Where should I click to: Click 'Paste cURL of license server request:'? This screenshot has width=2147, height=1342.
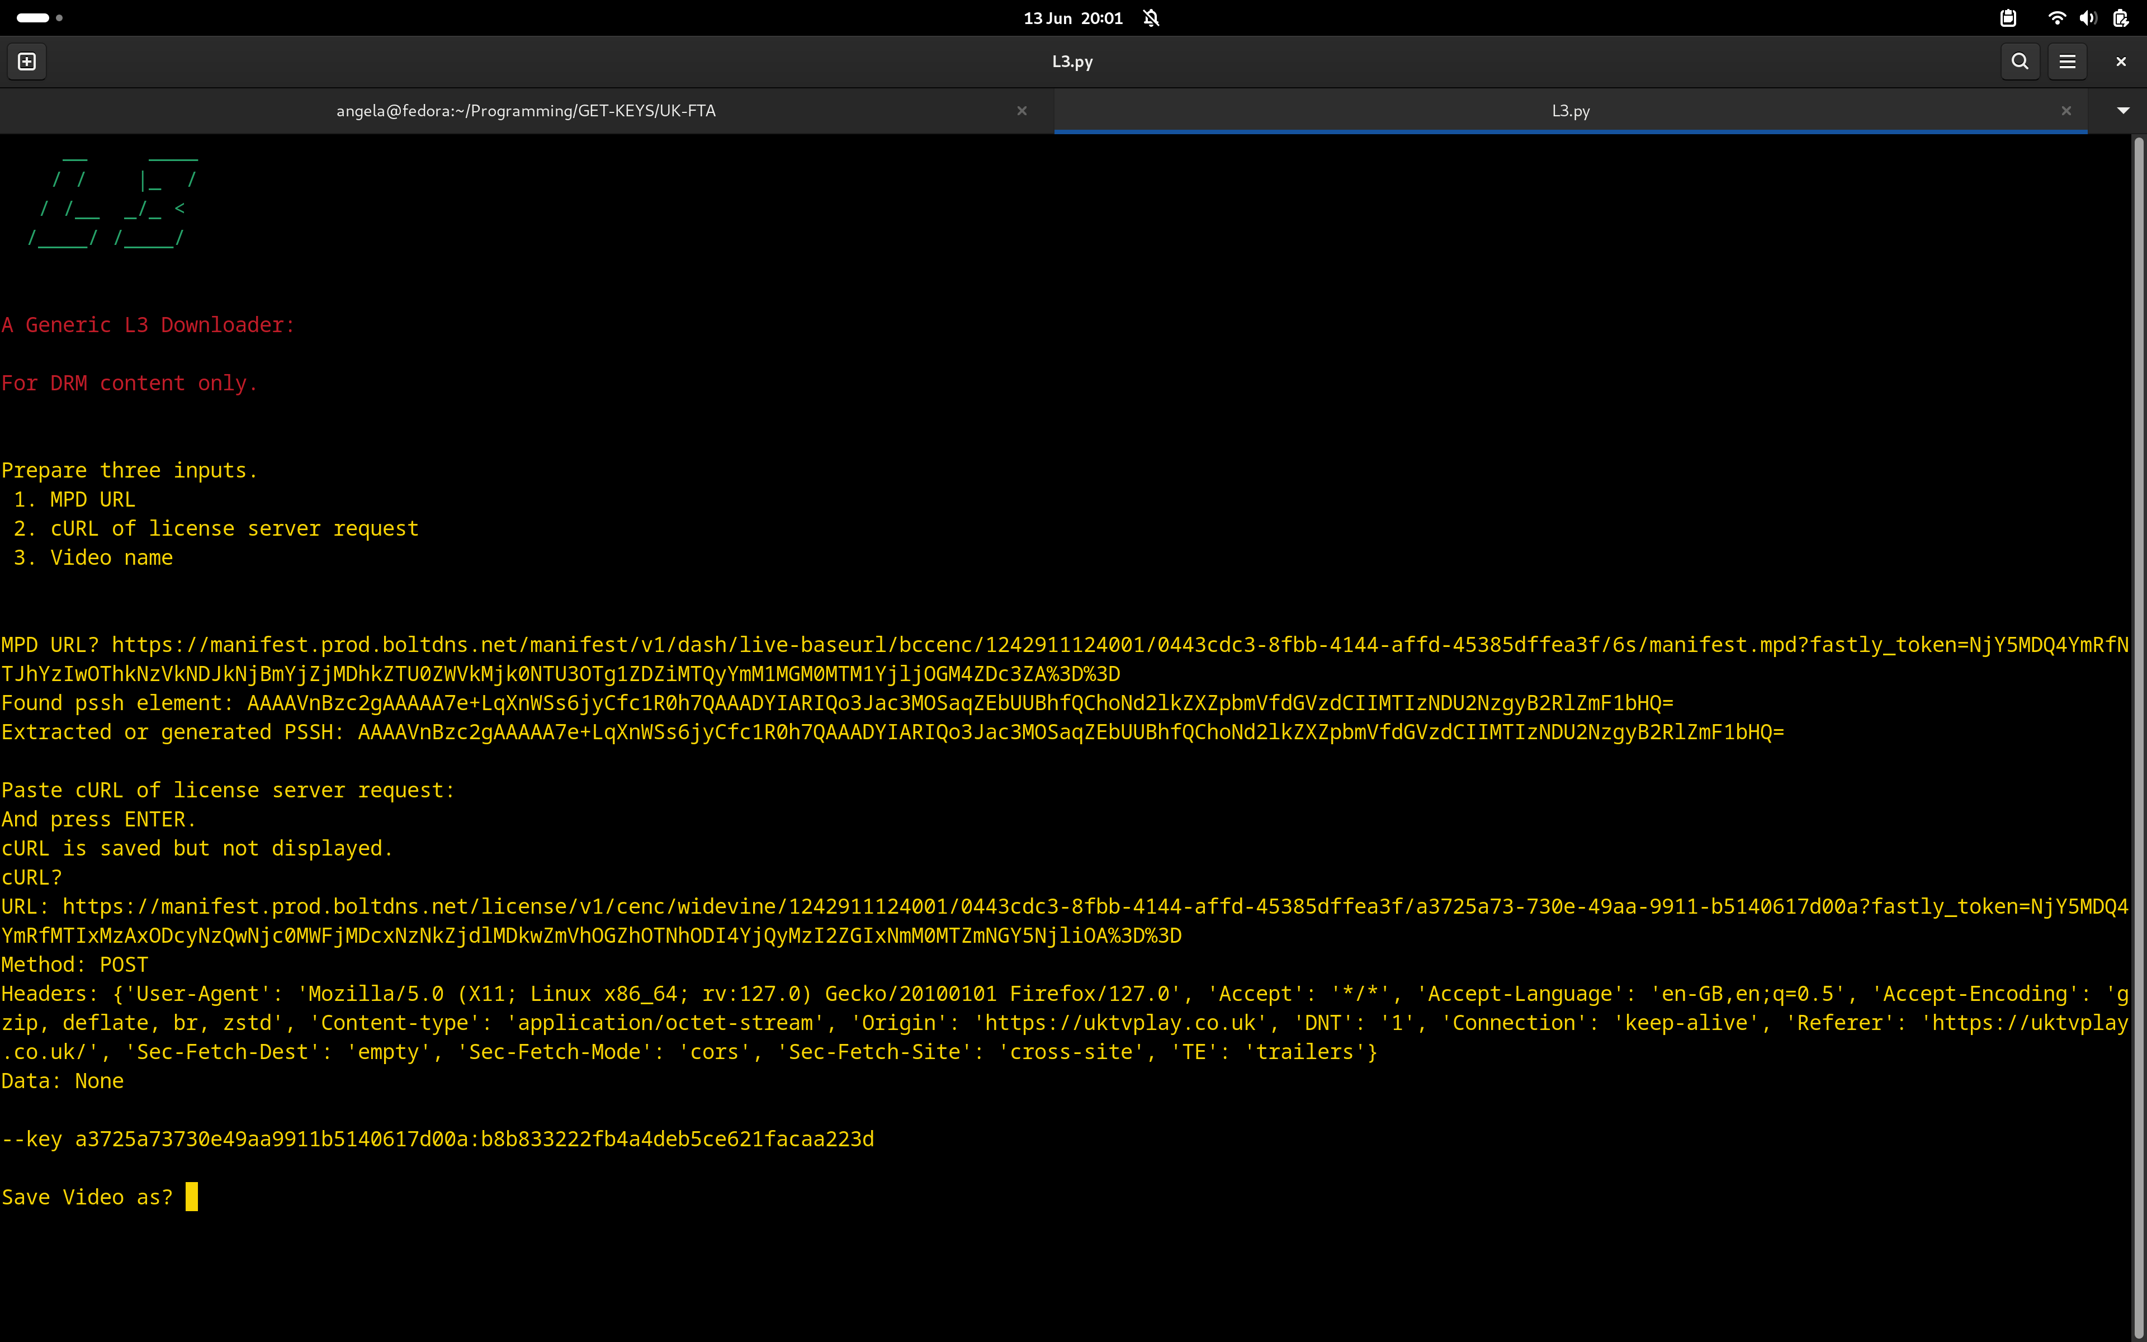pyautogui.click(x=228, y=790)
